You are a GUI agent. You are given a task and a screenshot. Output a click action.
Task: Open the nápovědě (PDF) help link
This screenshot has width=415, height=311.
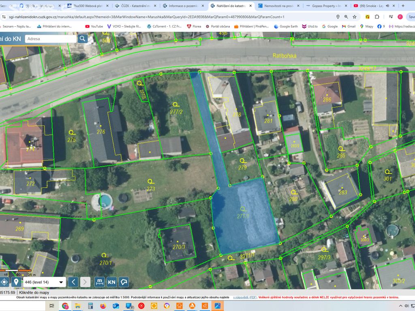pos(245,297)
